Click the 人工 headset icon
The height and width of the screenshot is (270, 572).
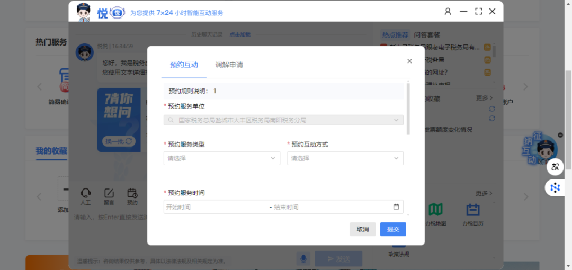point(85,194)
